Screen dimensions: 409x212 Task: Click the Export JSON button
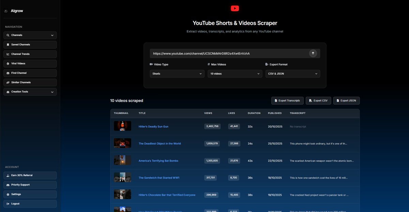[346, 101]
